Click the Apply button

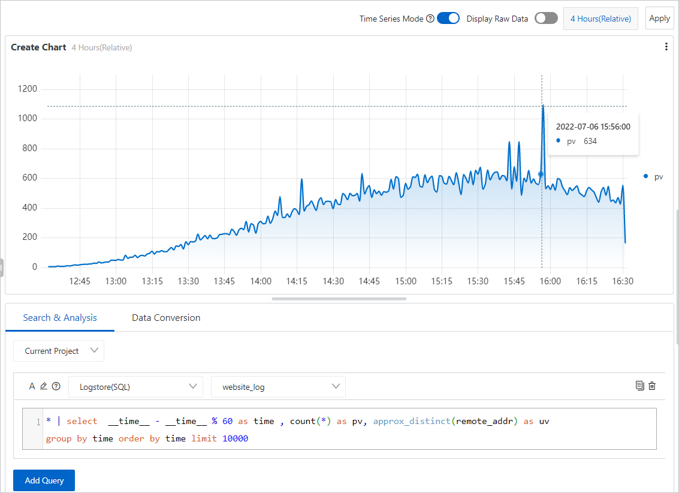point(659,19)
